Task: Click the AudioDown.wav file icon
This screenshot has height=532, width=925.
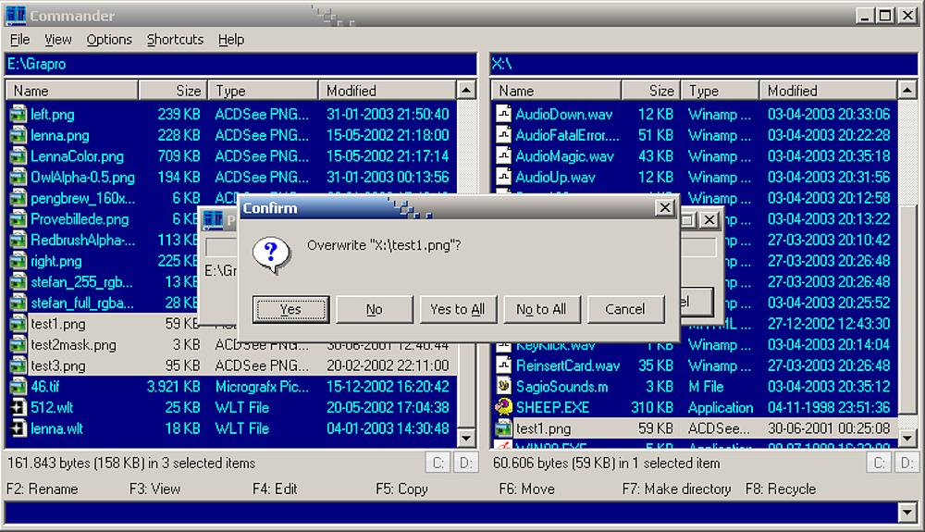Action: pyautogui.click(x=503, y=114)
